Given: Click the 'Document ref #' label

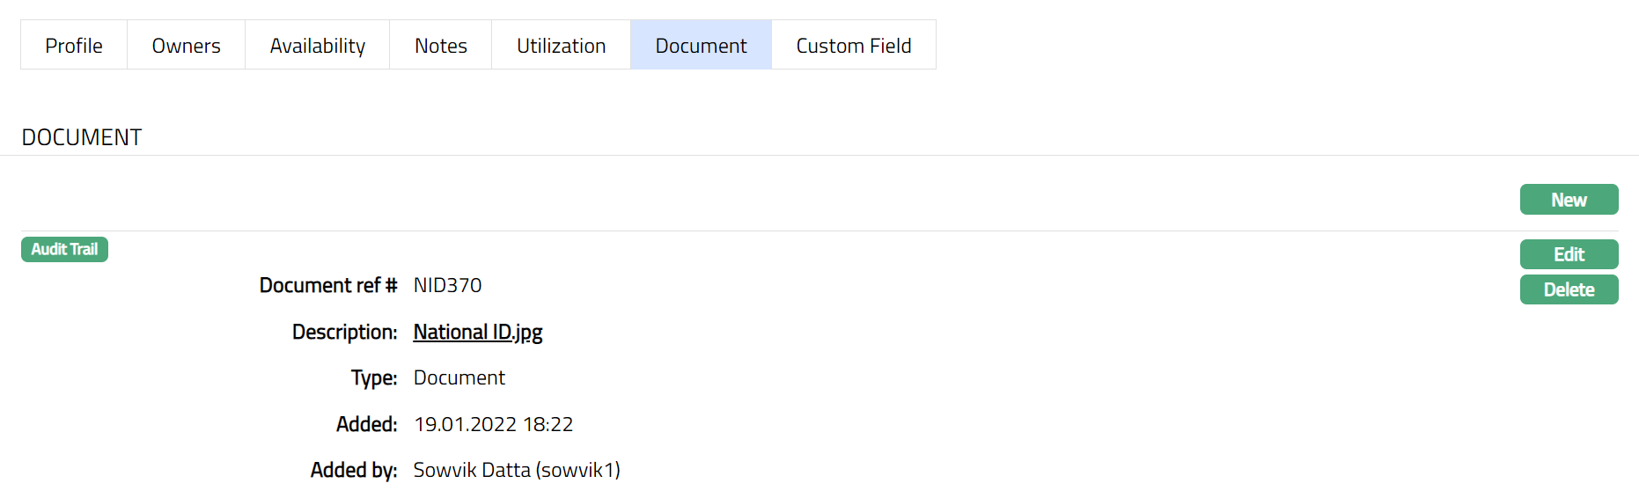Looking at the screenshot, I should coord(327,285).
